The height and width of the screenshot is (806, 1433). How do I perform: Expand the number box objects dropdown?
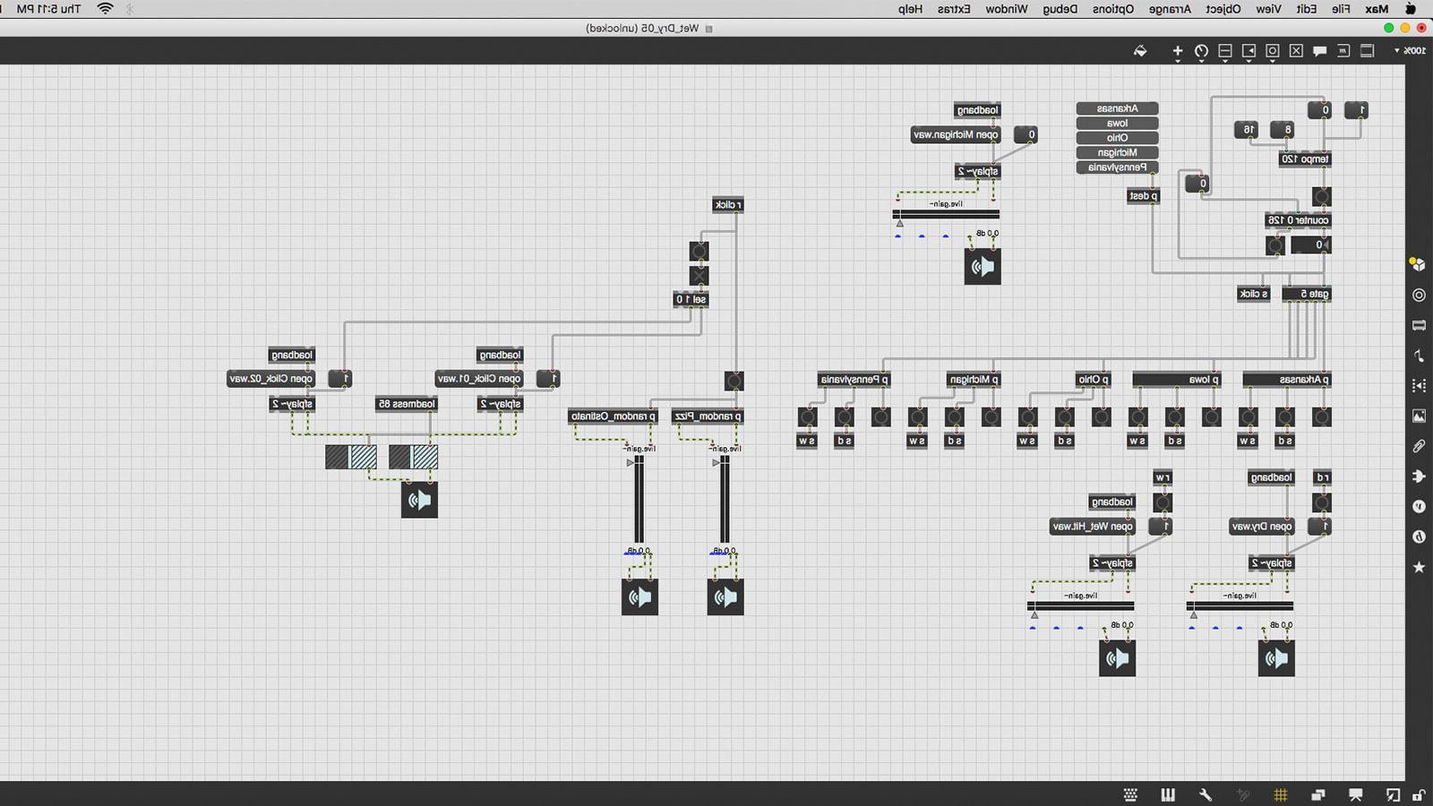pos(1249,53)
